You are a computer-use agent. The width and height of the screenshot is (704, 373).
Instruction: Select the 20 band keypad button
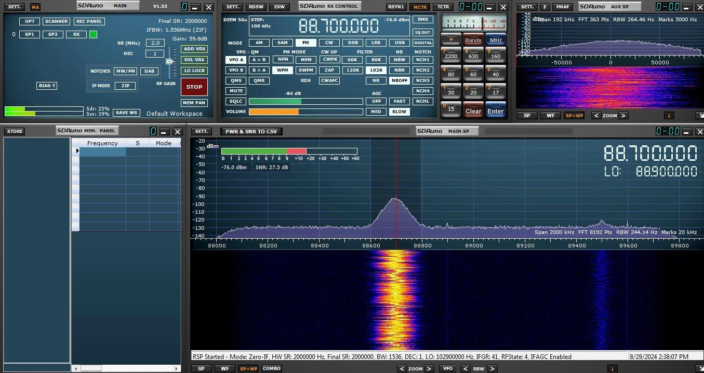click(x=473, y=91)
